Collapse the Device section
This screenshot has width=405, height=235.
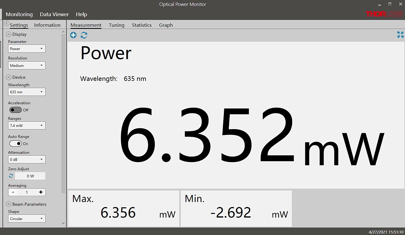(x=9, y=77)
